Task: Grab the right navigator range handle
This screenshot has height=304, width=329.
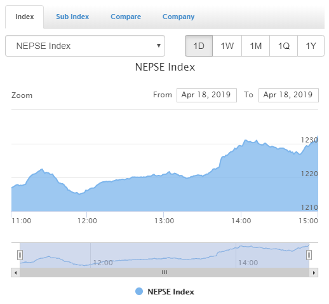Action: click(309, 255)
